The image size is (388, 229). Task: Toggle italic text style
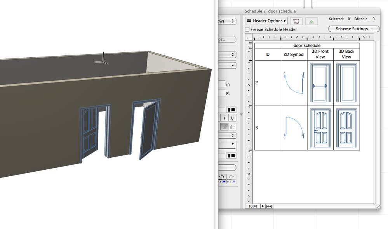pos(224,118)
